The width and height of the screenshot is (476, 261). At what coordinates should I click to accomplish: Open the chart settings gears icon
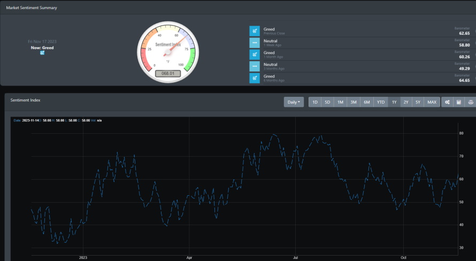tap(447, 102)
